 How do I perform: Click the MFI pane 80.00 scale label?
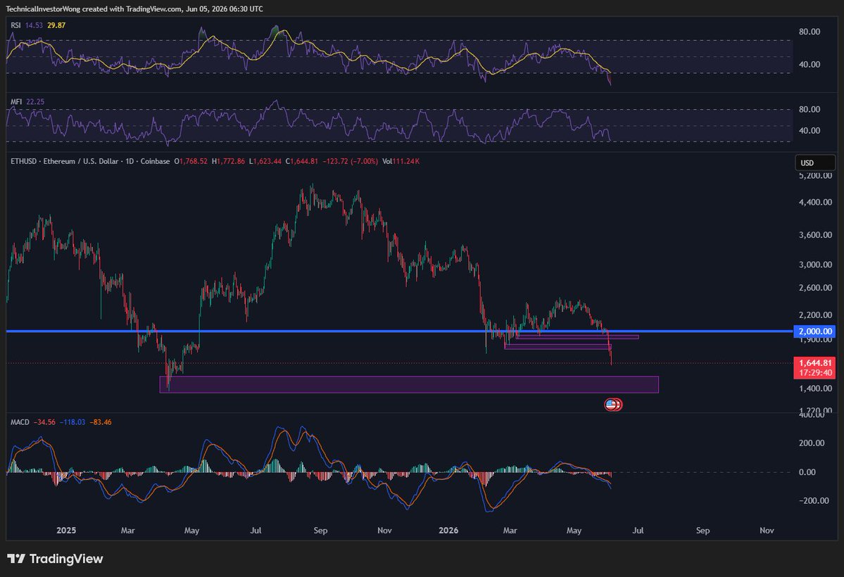(810, 109)
